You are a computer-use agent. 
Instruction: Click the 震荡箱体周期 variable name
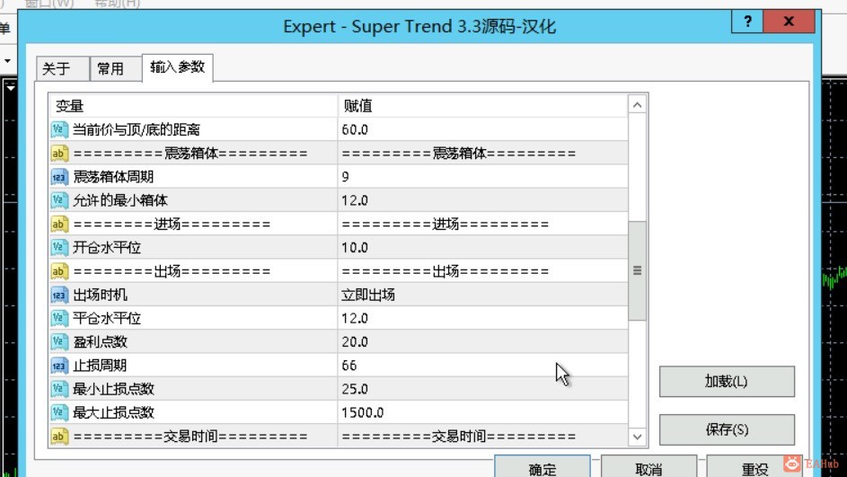[113, 177]
